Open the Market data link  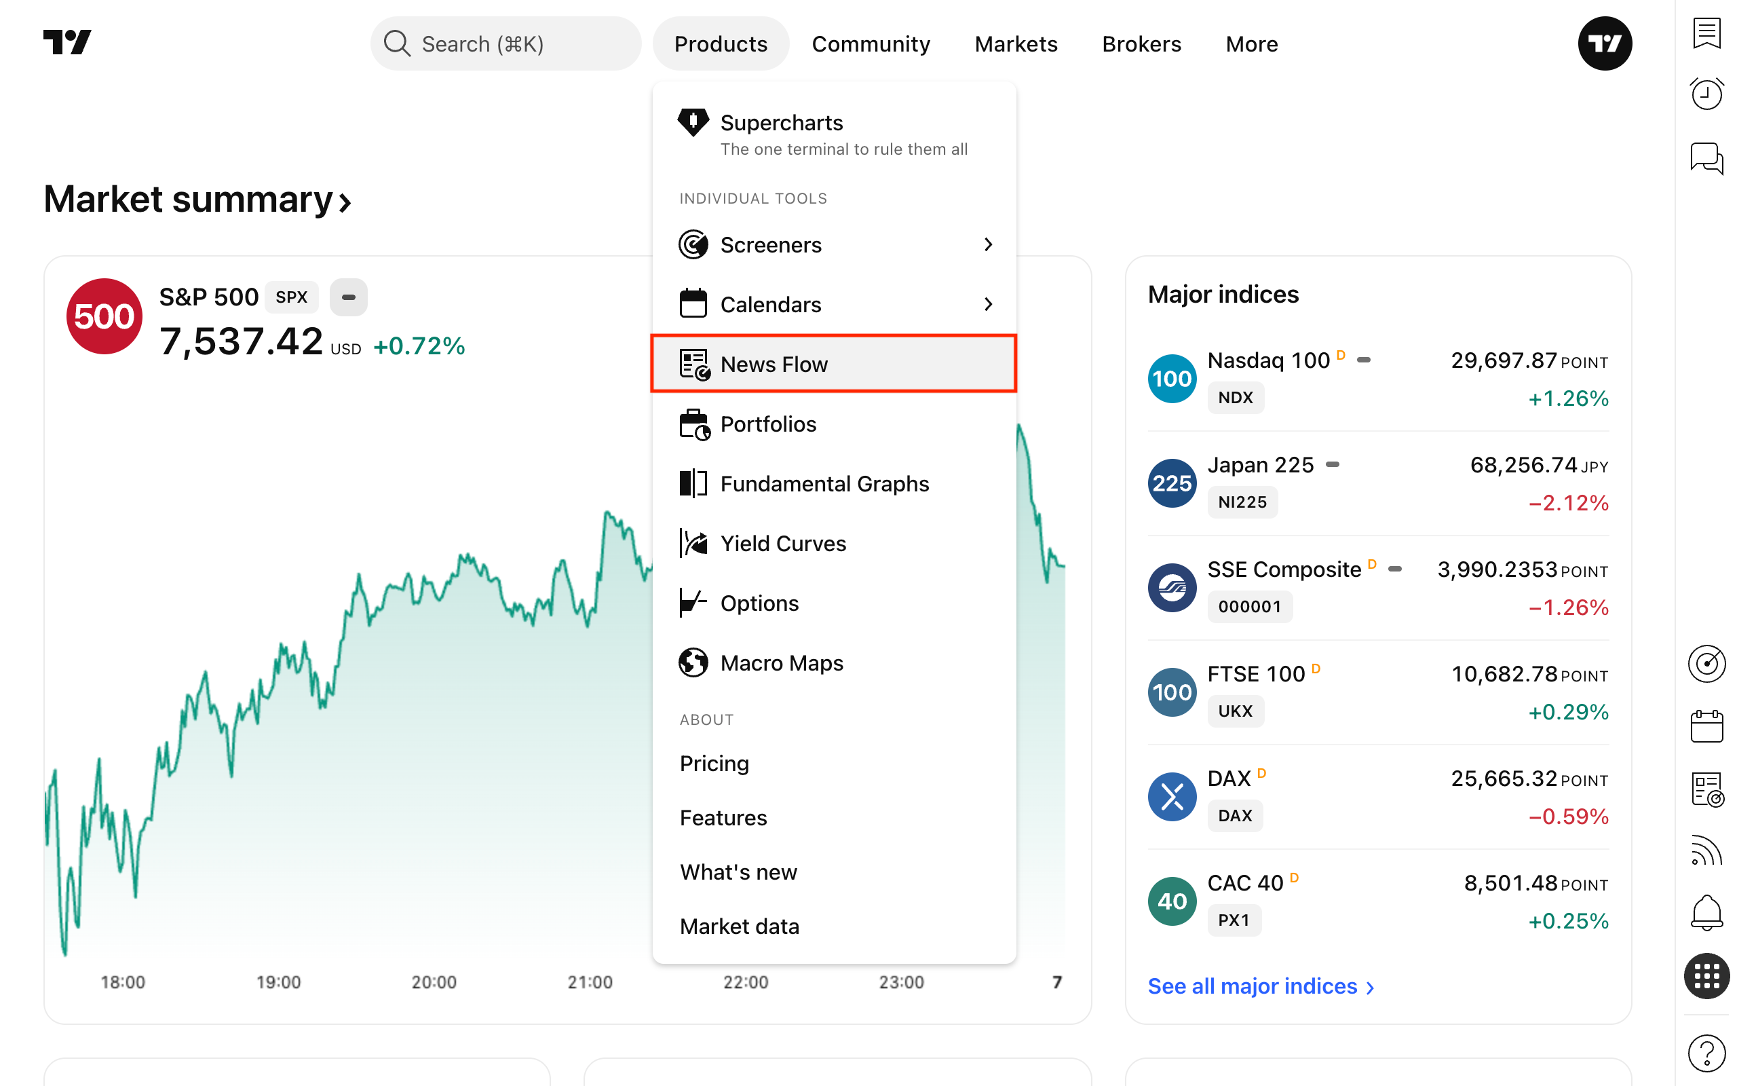point(740,926)
